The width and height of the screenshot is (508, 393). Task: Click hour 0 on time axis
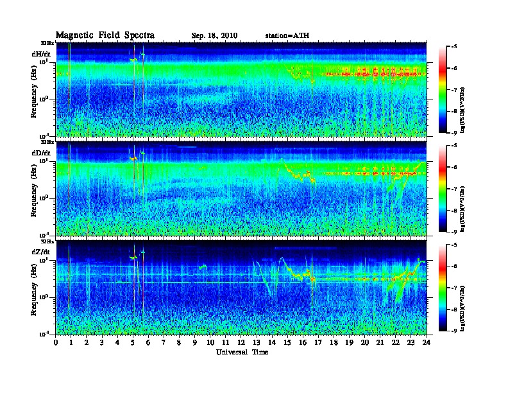click(56, 343)
